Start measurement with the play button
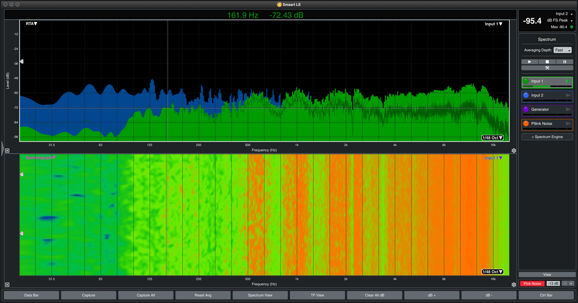Screen dimensions: 578x303 529,62
